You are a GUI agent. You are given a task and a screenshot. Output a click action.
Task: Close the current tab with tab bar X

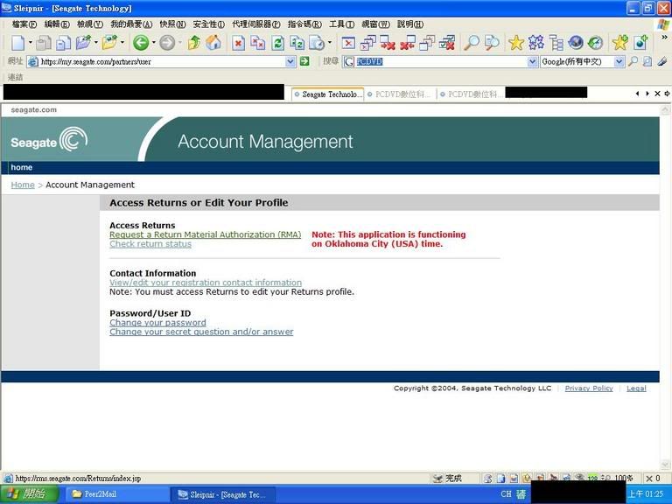tap(657, 94)
